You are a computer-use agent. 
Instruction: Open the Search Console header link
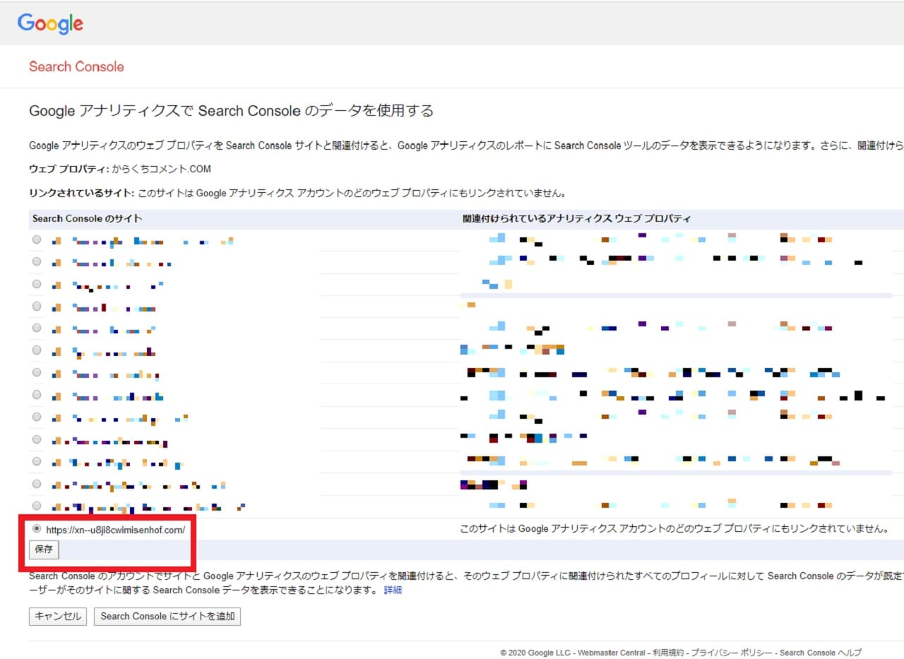point(76,66)
